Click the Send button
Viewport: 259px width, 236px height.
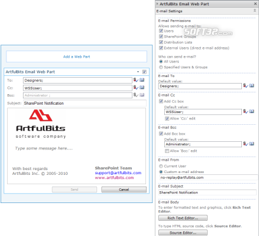74,190
